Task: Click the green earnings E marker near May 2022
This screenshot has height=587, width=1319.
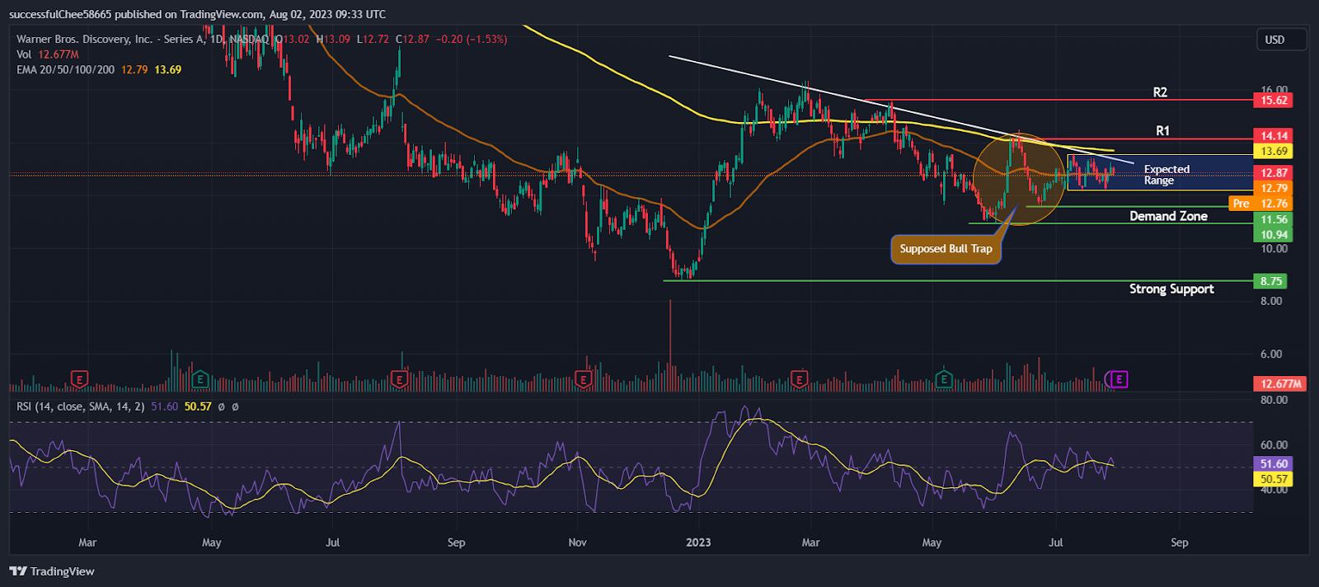Action: tap(199, 379)
